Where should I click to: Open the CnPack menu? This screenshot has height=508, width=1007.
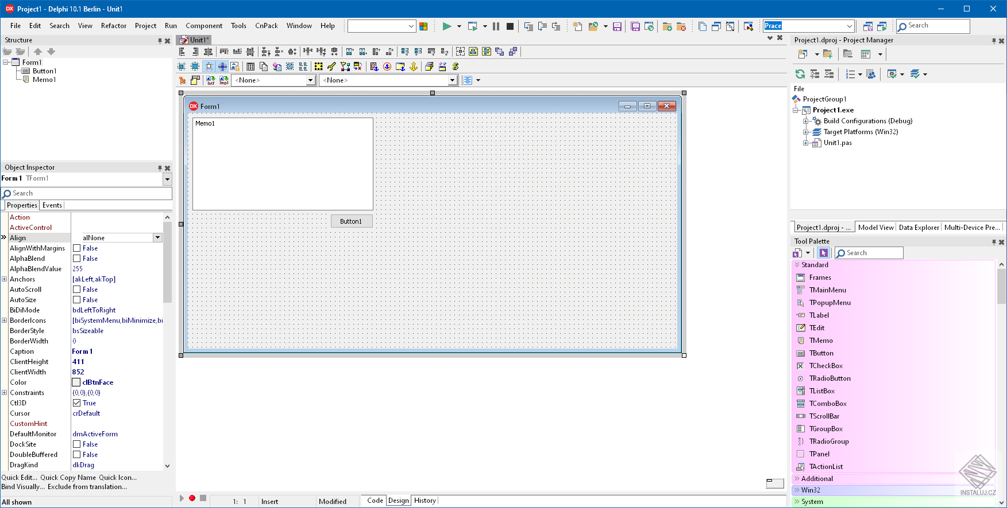click(x=267, y=26)
